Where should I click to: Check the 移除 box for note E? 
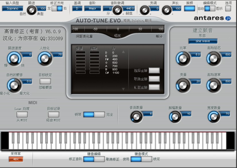(94, 56)
